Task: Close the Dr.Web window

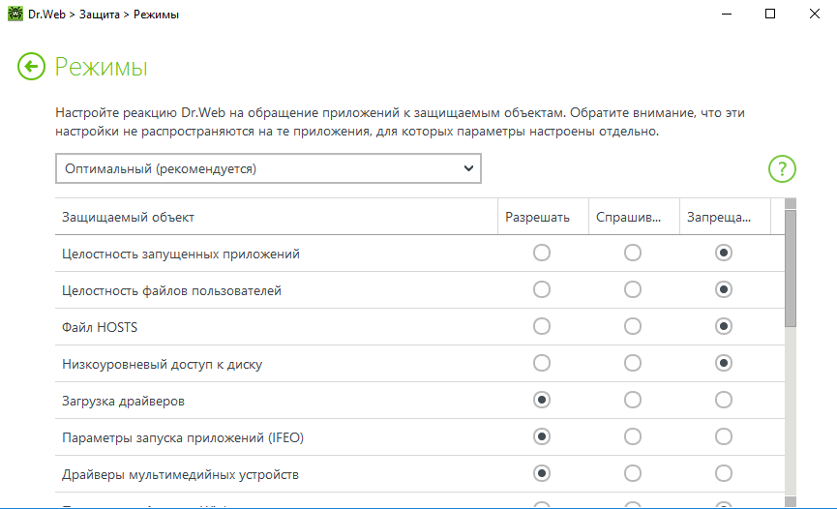Action: tap(815, 14)
